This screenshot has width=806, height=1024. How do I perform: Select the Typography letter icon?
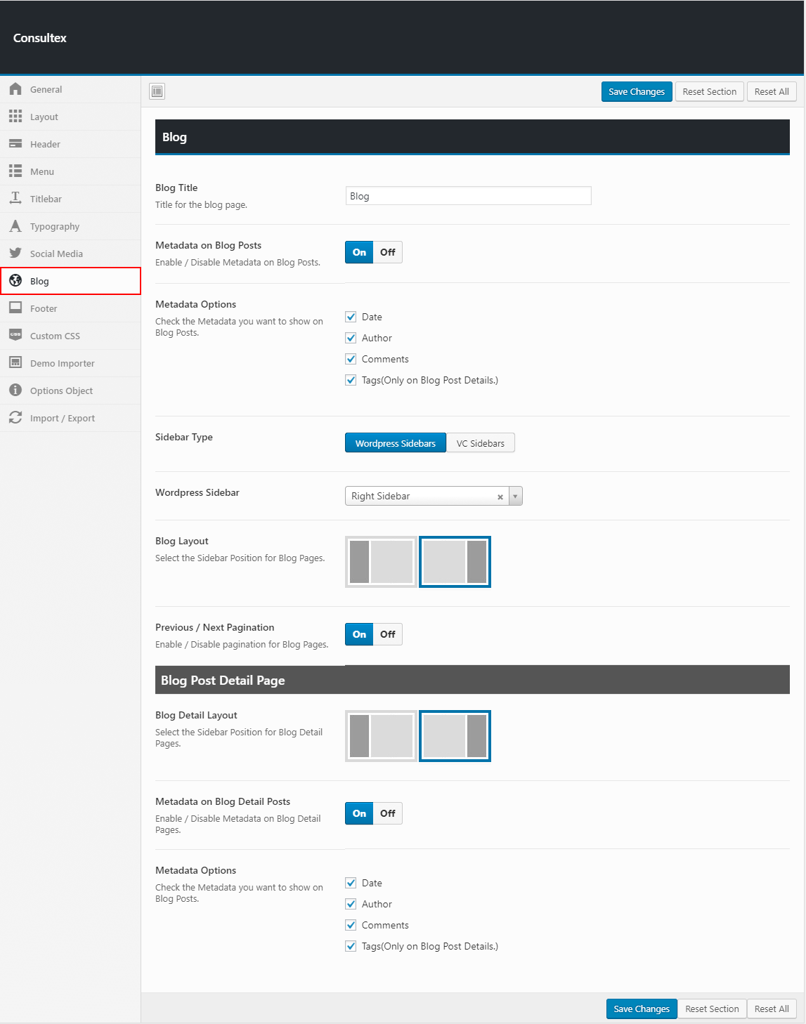[x=15, y=226]
